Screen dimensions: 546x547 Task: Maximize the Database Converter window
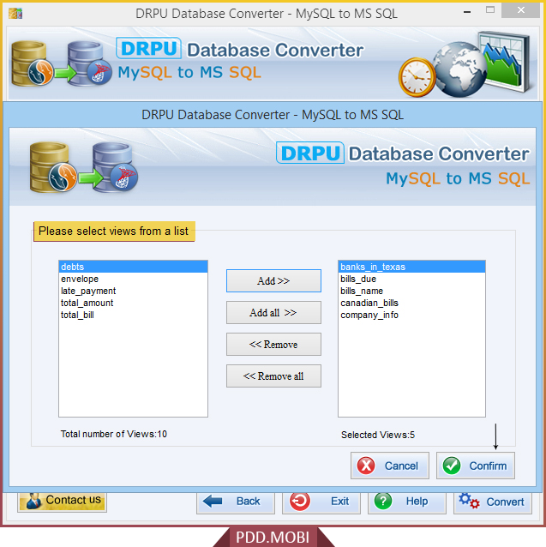click(490, 10)
